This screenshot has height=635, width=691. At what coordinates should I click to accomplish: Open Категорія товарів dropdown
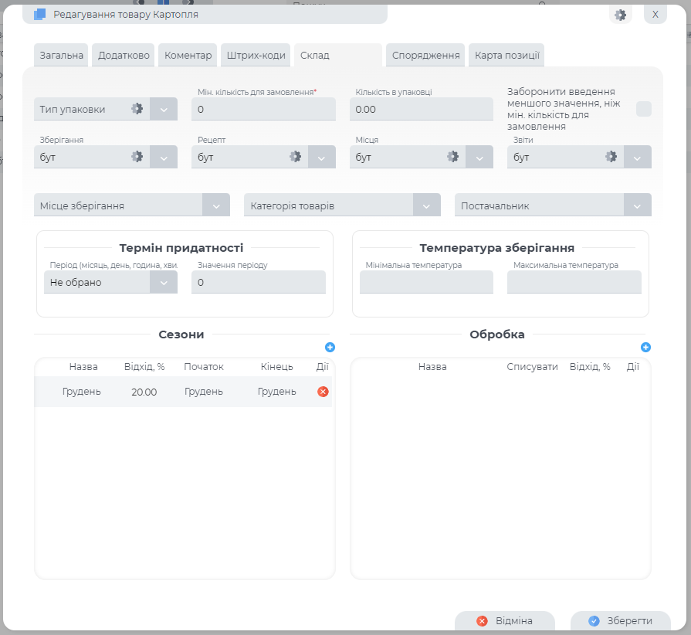point(426,205)
